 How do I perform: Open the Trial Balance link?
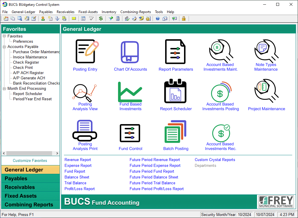point(75,183)
